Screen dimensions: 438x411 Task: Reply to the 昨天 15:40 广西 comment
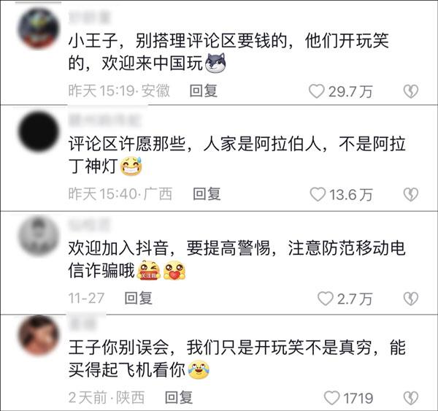pos(207,194)
